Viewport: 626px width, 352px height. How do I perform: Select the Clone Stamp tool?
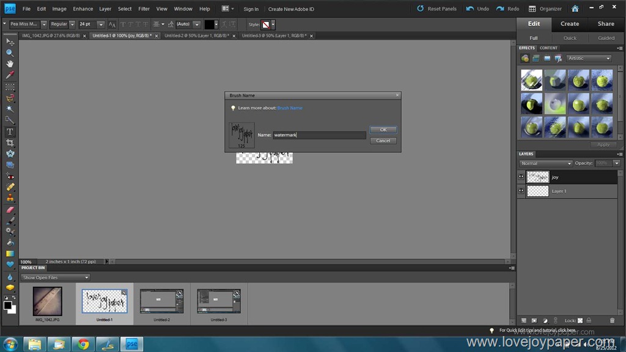10,198
